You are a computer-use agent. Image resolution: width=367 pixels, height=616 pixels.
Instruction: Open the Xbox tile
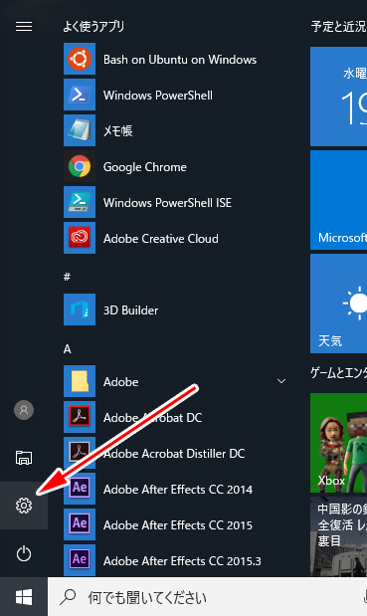[x=338, y=443]
